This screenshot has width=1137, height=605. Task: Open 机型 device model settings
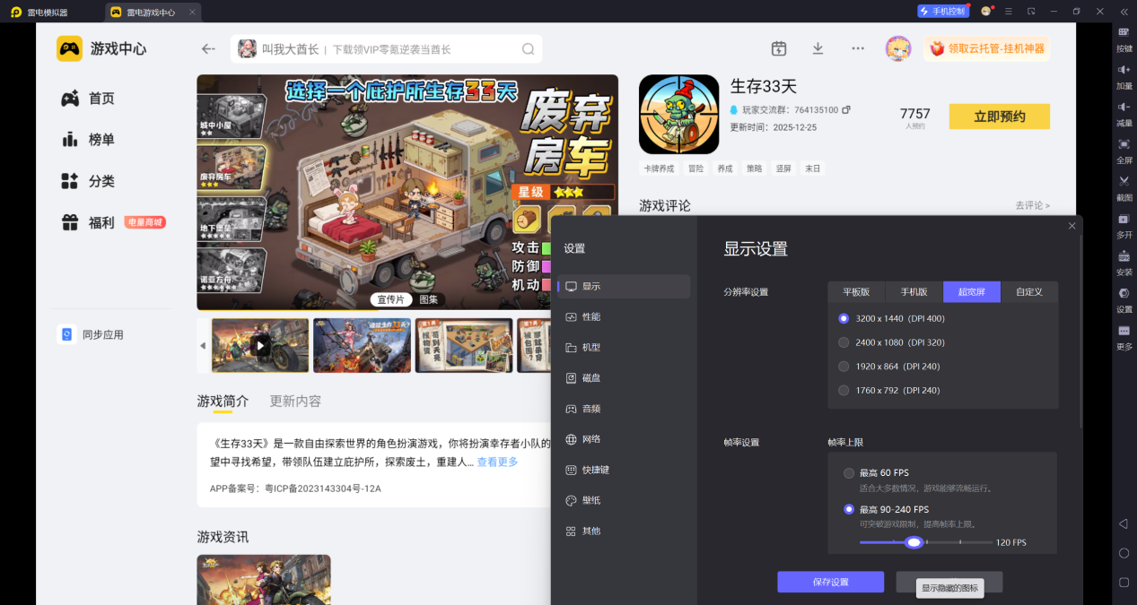pos(625,348)
